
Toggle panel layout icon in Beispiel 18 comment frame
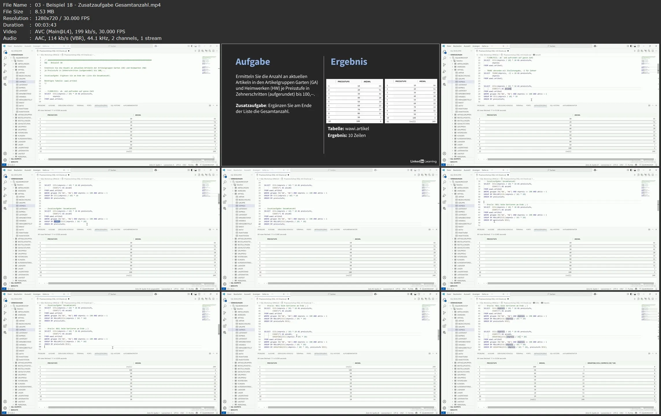[x=196, y=46]
